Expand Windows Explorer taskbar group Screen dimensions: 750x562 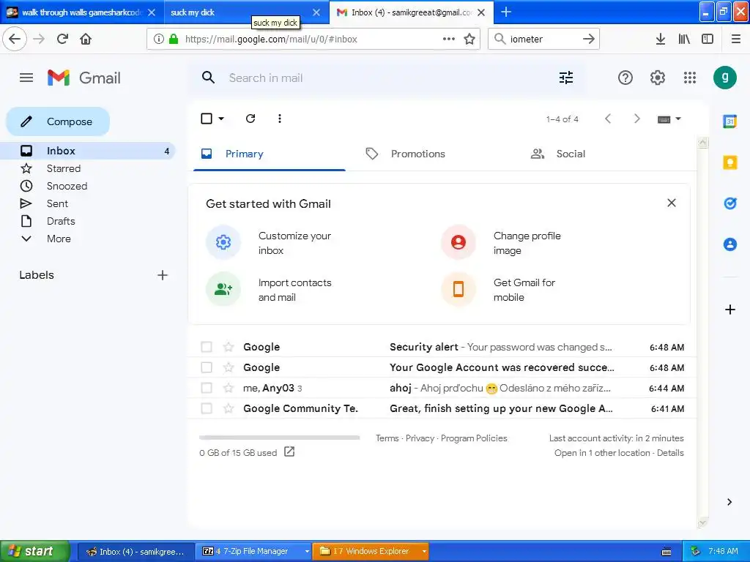pyautogui.click(x=423, y=552)
